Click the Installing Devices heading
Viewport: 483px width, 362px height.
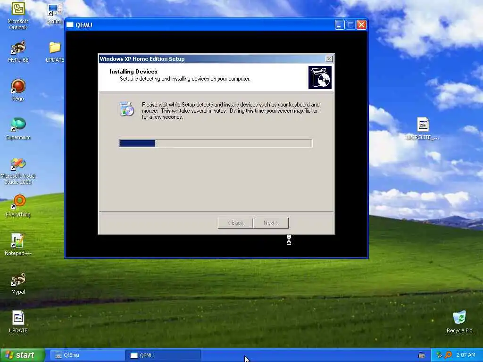pos(133,72)
